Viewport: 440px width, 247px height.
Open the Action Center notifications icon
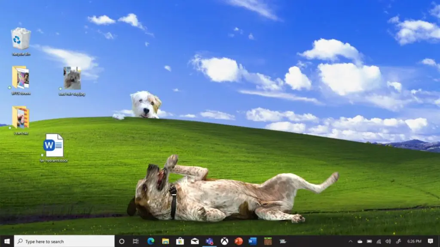[431, 241]
